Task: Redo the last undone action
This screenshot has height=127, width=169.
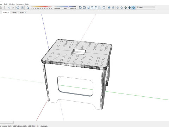Action: pos(13,8)
